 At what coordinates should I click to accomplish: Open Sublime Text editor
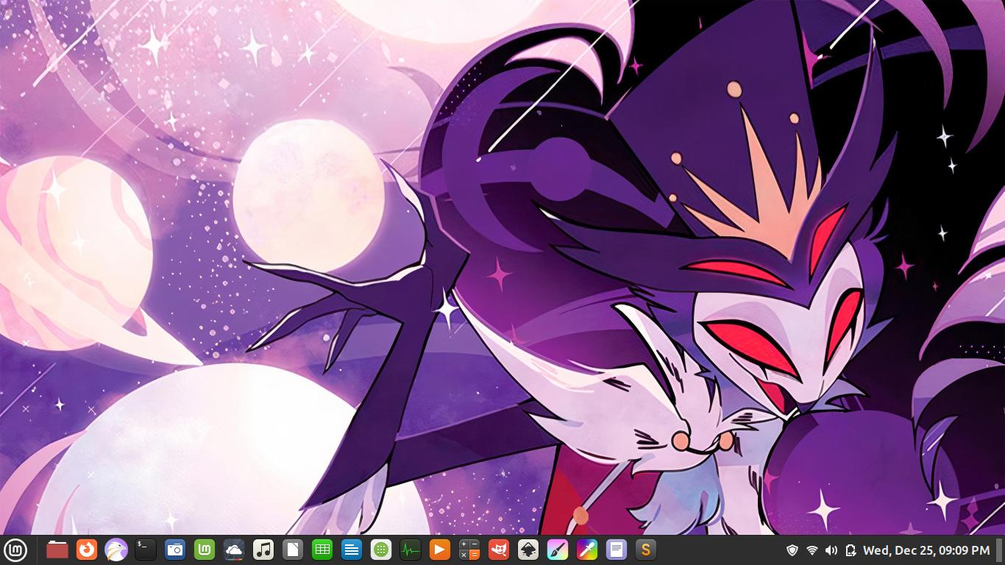pos(646,550)
